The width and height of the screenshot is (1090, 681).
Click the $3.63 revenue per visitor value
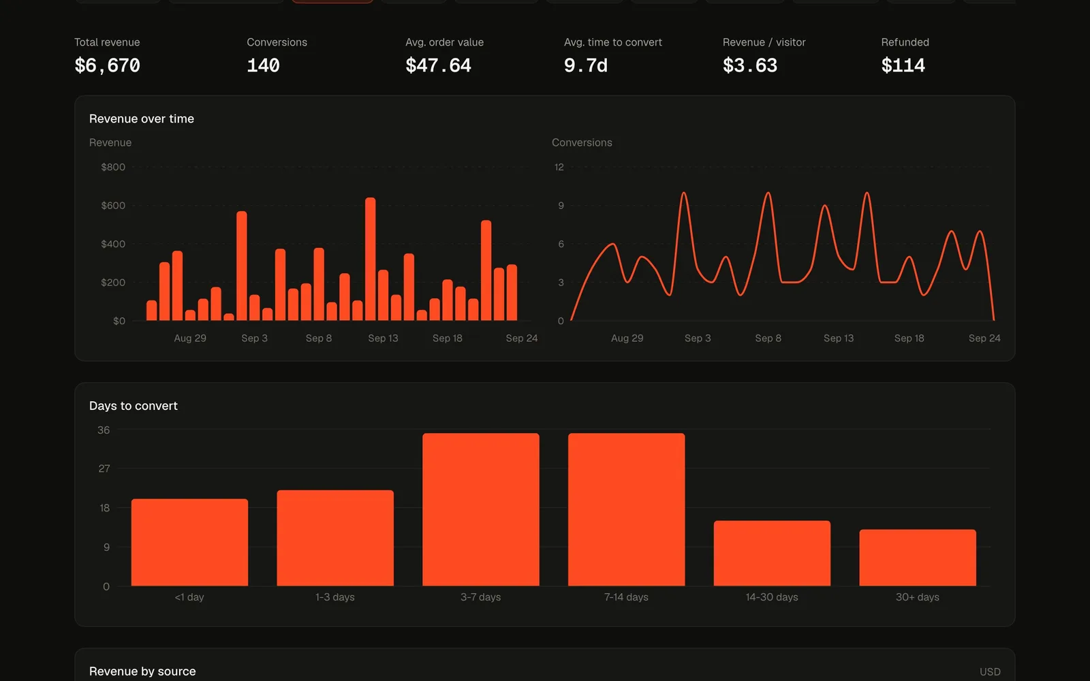tap(750, 65)
